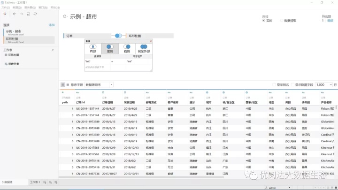
Task: Switch to metadata list view icon
Action: [x=68, y=84]
